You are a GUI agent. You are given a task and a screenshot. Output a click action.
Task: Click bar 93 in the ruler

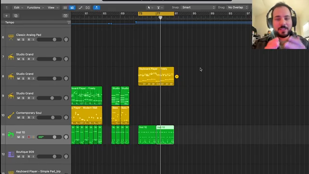(230, 14)
